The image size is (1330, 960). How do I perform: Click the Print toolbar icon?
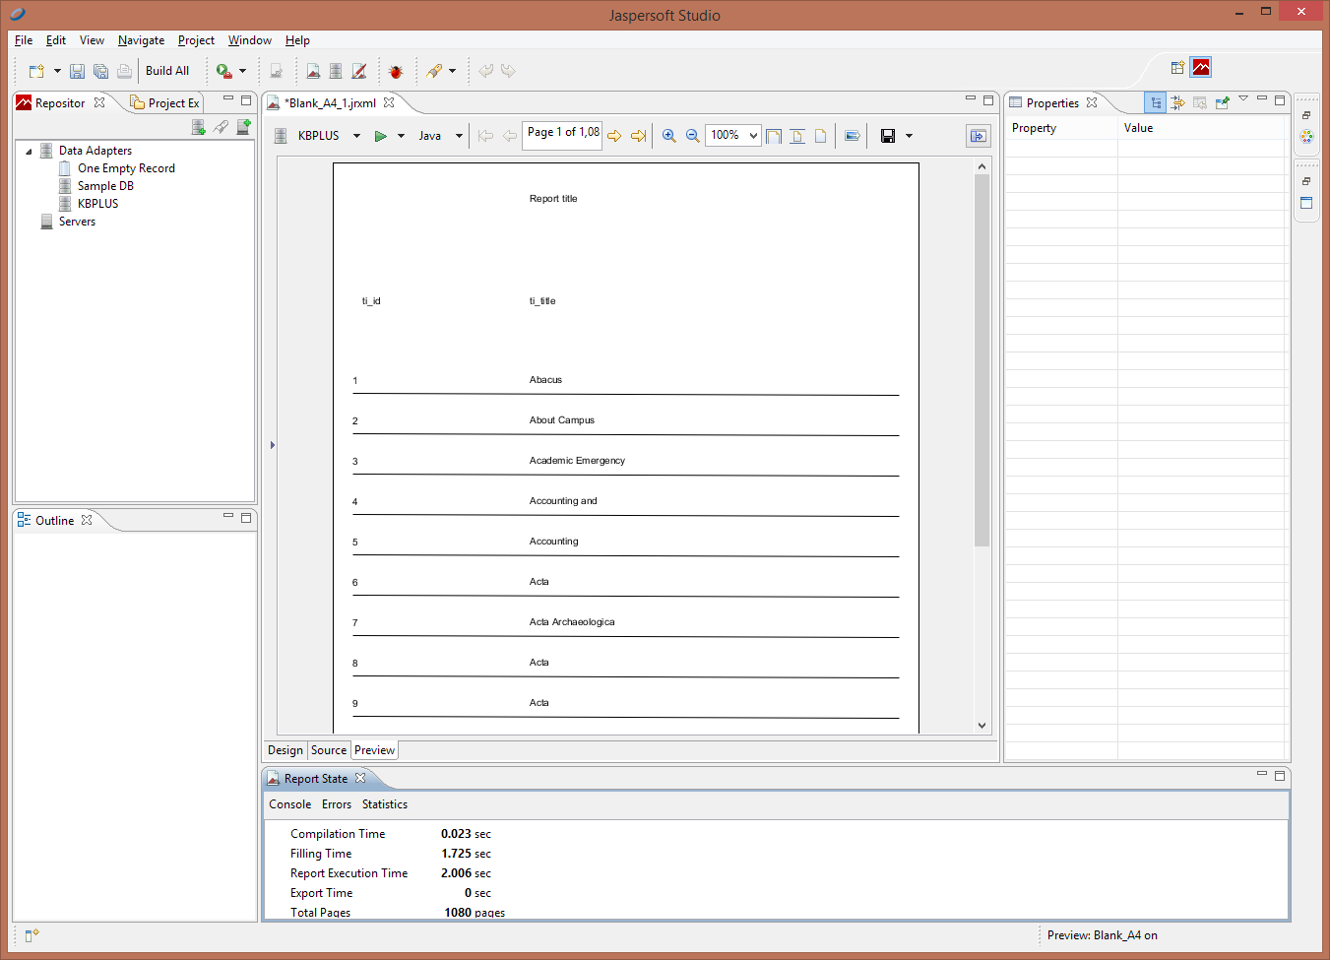coord(124,71)
